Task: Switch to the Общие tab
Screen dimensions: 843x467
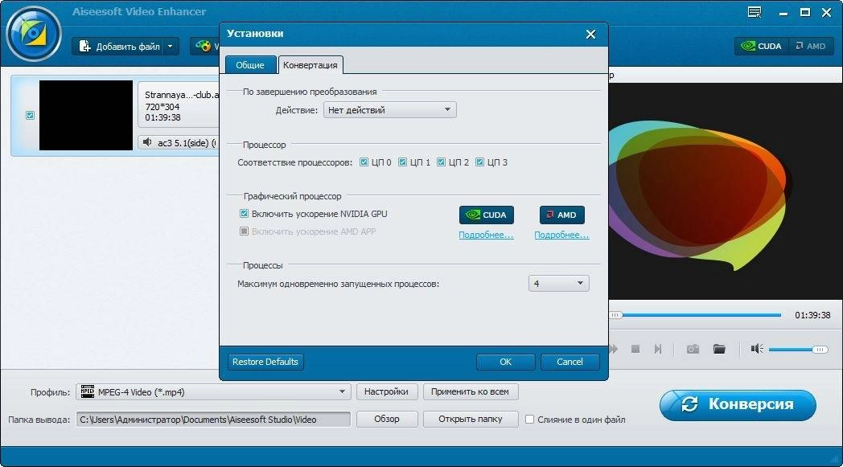Action: tap(250, 65)
